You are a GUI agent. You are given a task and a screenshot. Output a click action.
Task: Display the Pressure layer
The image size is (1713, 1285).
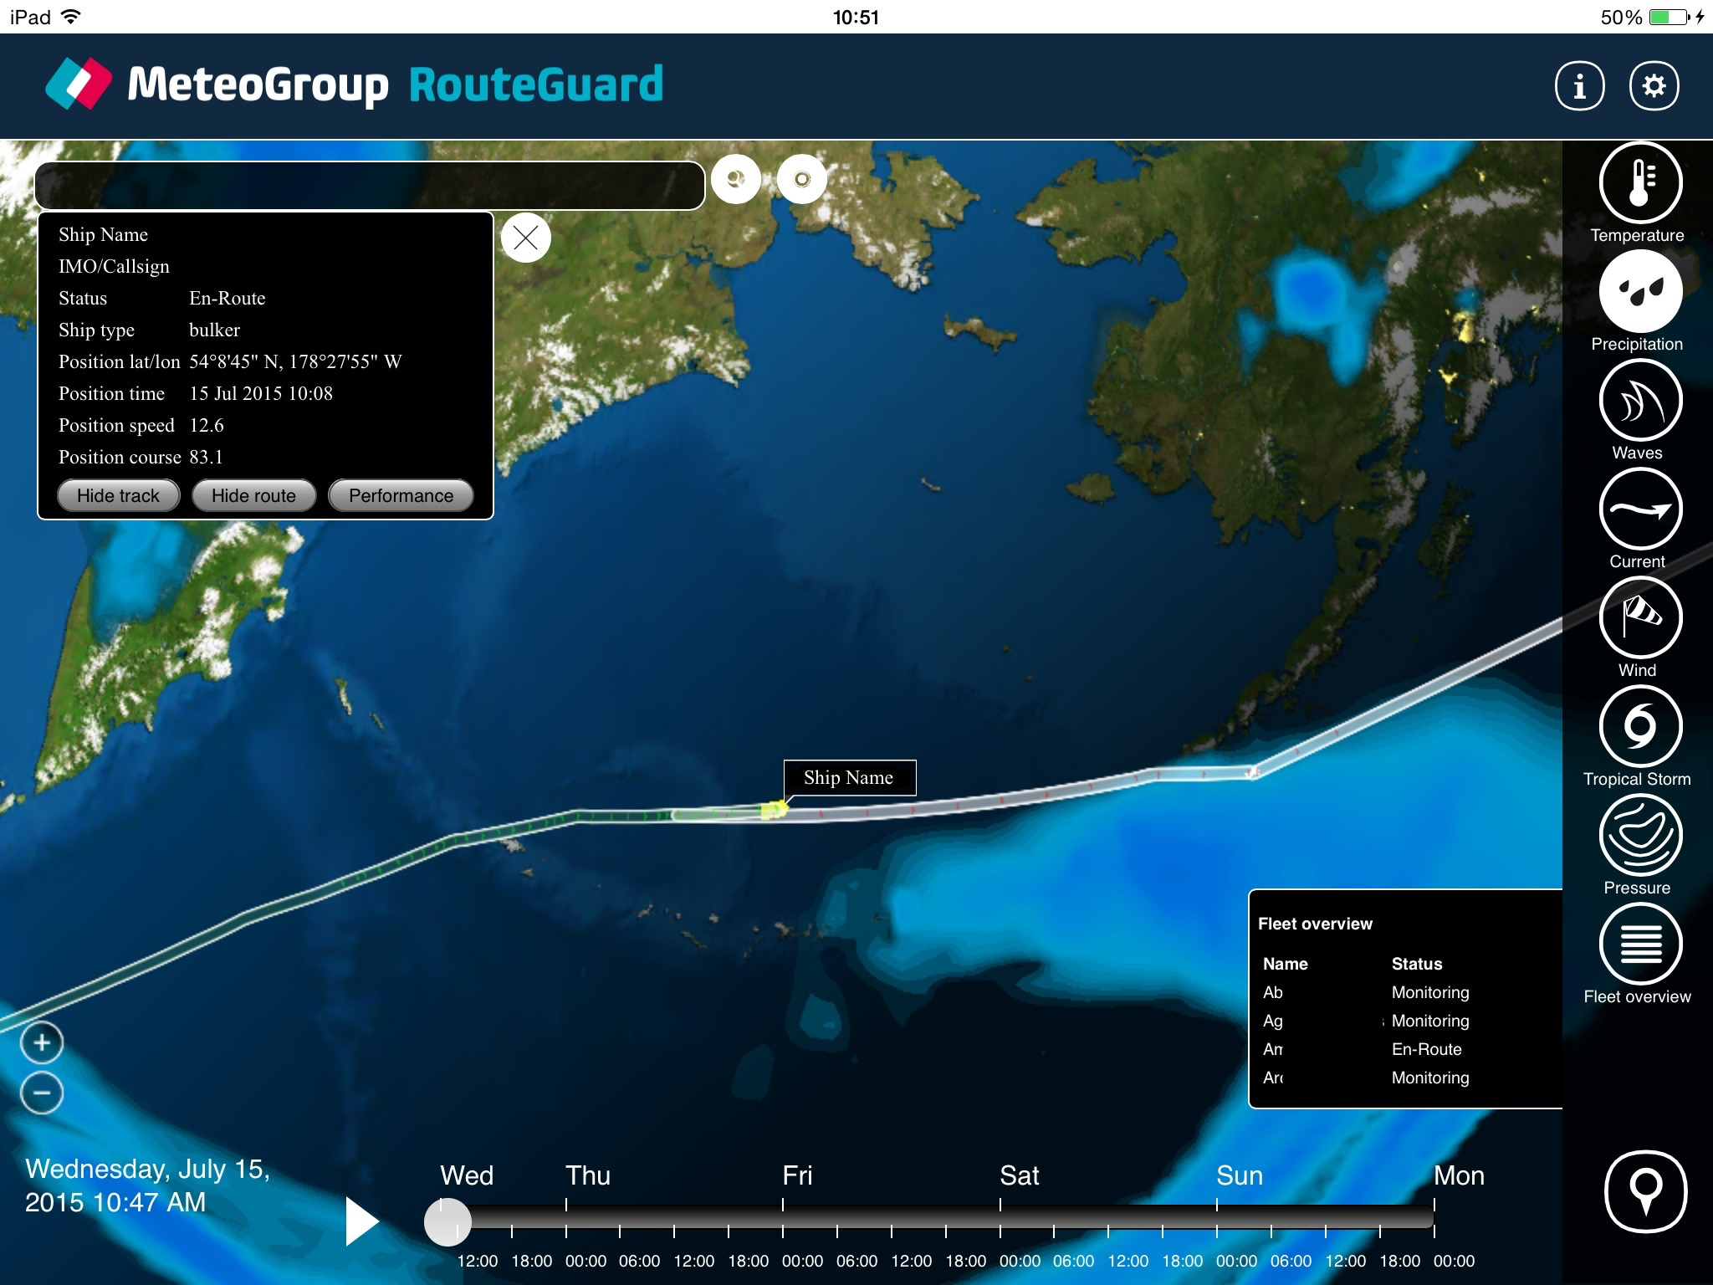(1639, 835)
